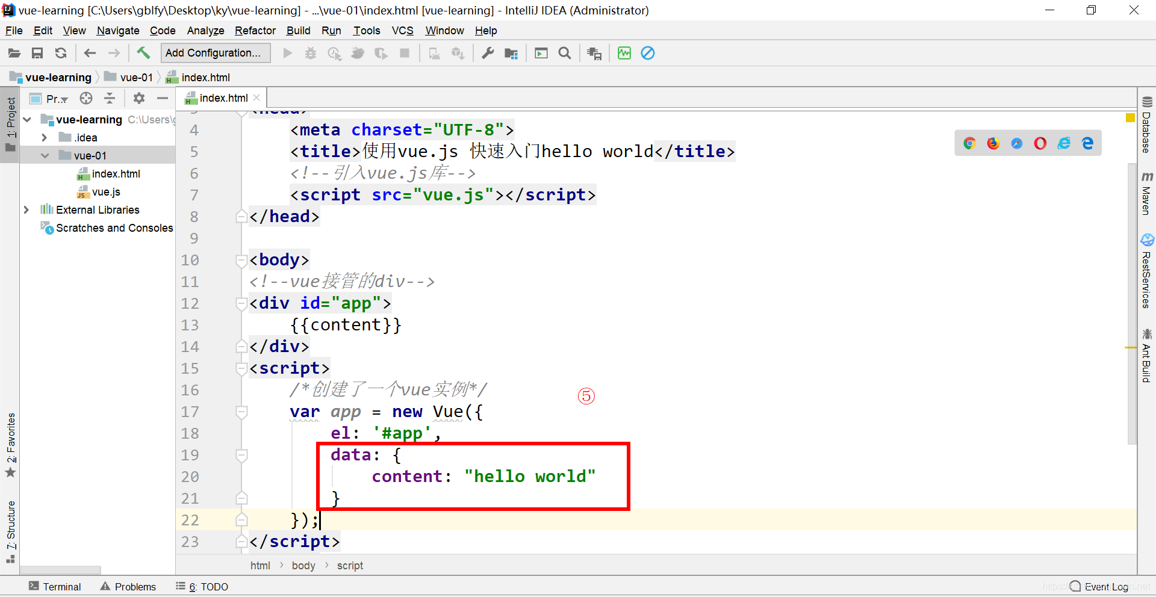The width and height of the screenshot is (1156, 597).
Task: Click the yellow inspection indicator square
Action: click(x=1130, y=117)
